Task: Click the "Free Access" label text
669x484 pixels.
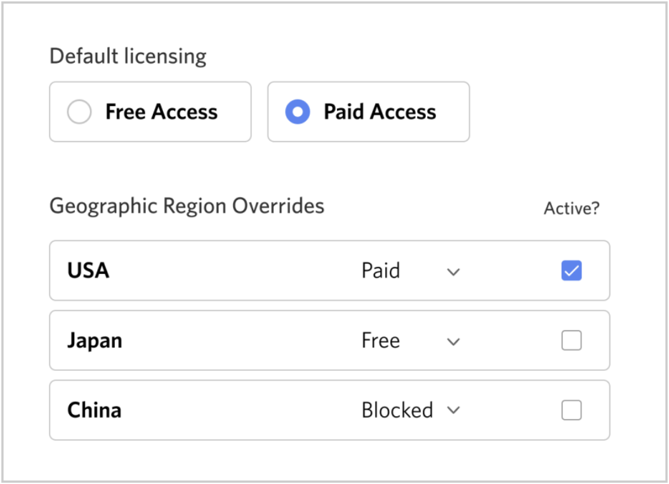Action: 161,112
